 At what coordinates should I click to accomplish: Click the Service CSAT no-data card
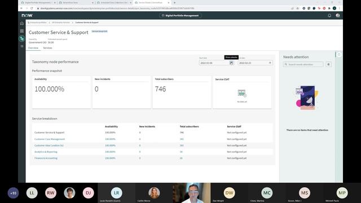tap(242, 92)
